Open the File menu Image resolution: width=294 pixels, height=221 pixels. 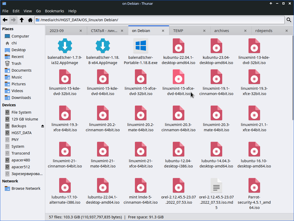[5, 11]
